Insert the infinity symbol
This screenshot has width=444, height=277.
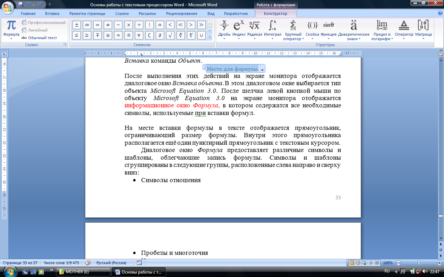(x=87, y=25)
